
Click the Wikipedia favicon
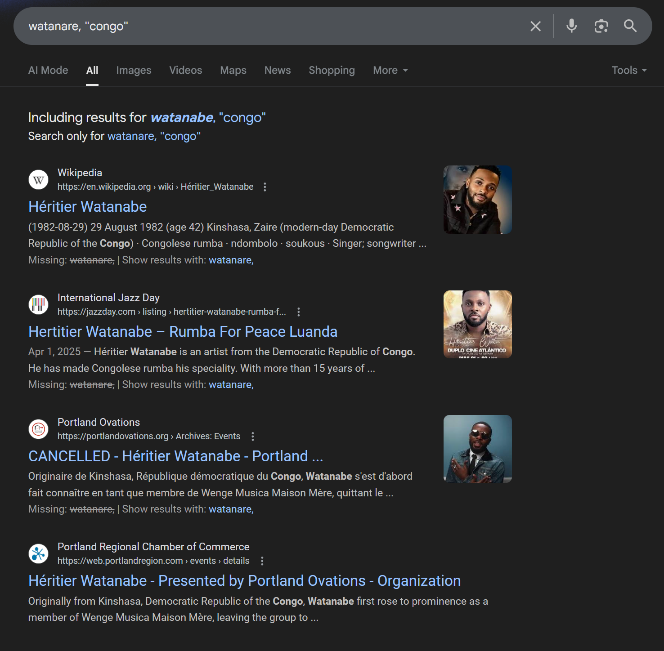point(39,180)
